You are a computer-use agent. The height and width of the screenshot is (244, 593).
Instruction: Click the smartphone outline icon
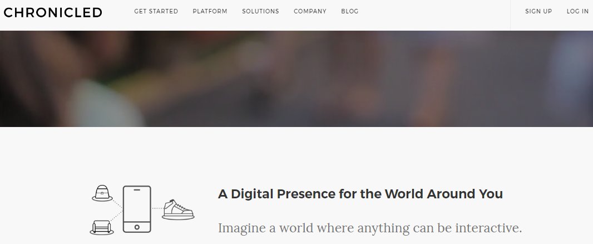tap(137, 209)
